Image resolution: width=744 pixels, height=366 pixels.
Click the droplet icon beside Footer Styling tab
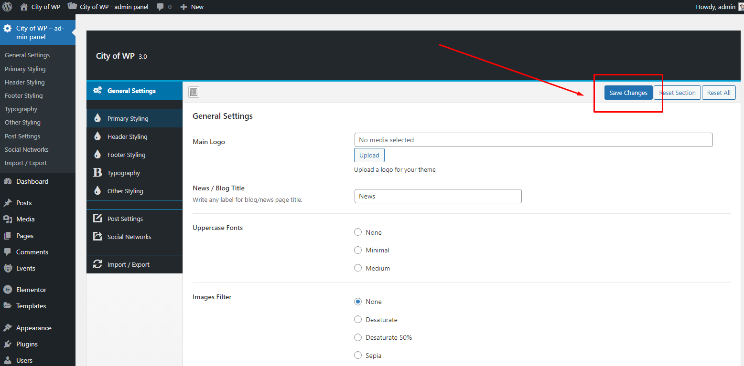(x=97, y=155)
